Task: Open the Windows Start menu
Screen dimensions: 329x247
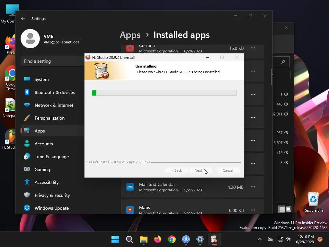Action: (x=115, y=239)
